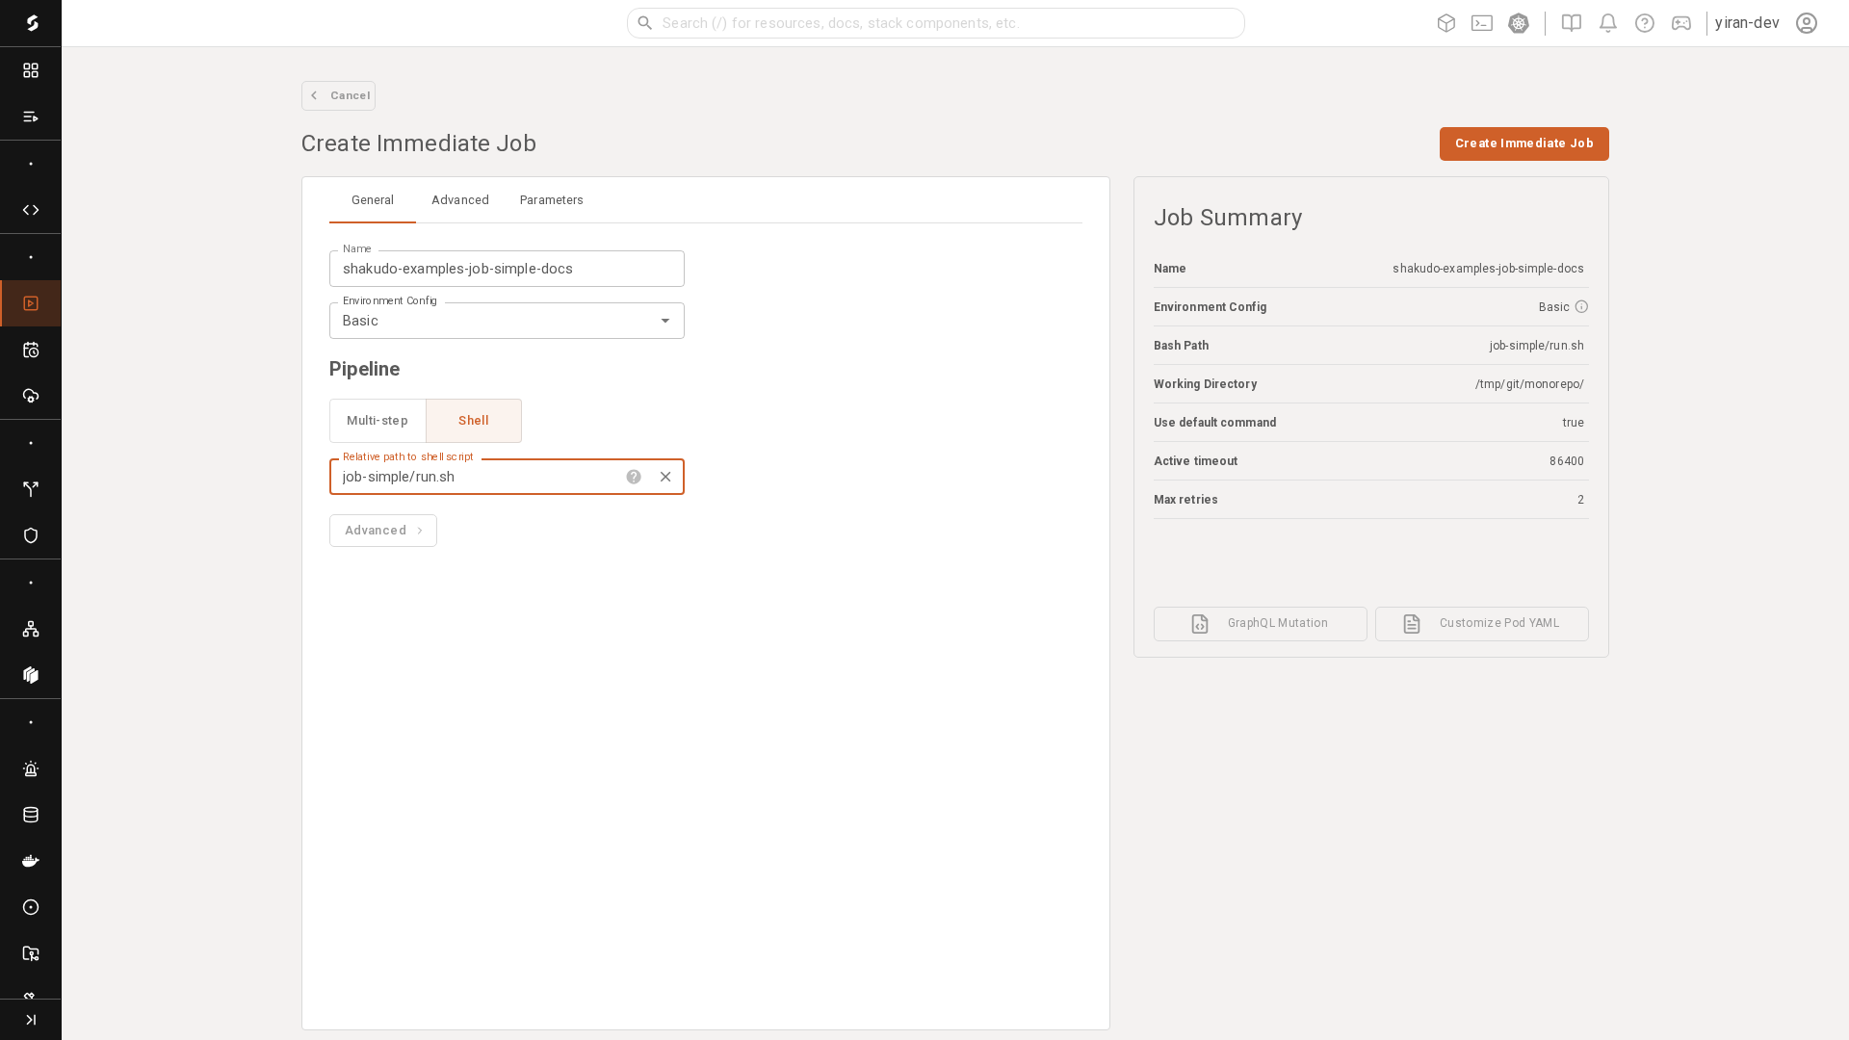Open Customize Pod YAML in Job Summary
Screen dimensions: 1849x1040
1481,623
